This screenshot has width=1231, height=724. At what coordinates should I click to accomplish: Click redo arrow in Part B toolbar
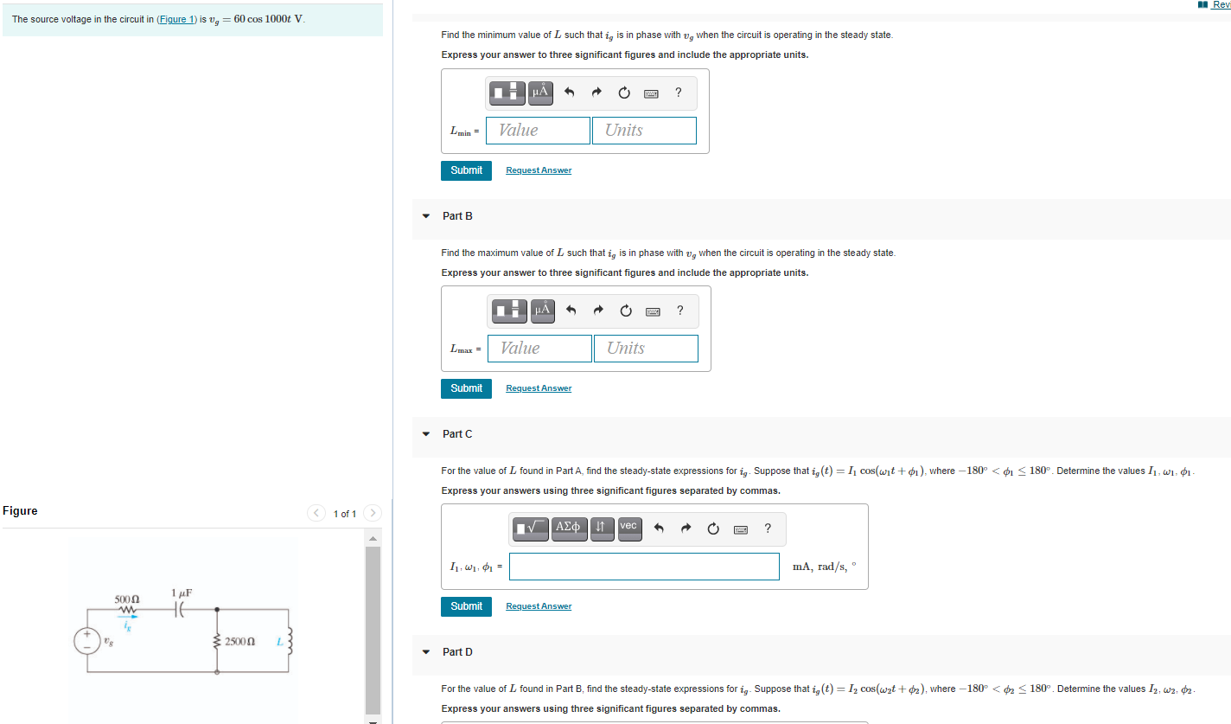point(599,311)
